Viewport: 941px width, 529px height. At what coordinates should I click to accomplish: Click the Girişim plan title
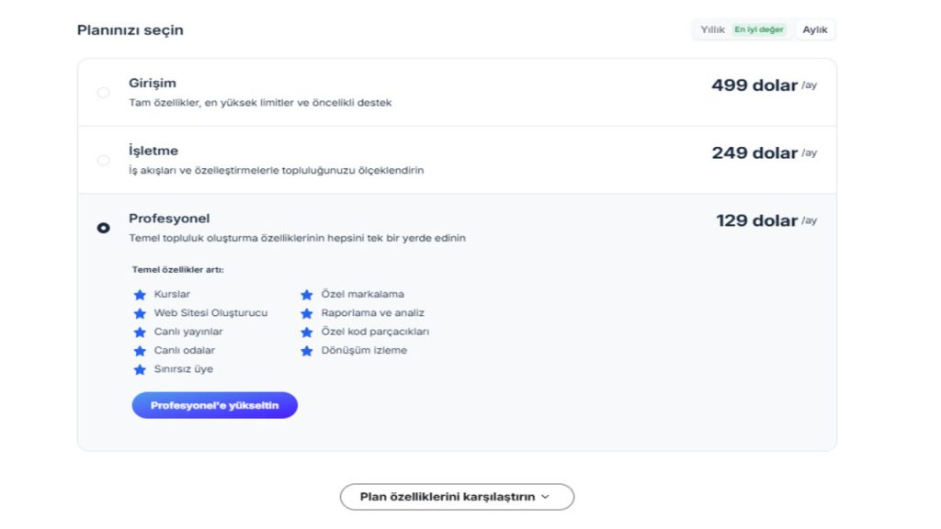click(153, 83)
